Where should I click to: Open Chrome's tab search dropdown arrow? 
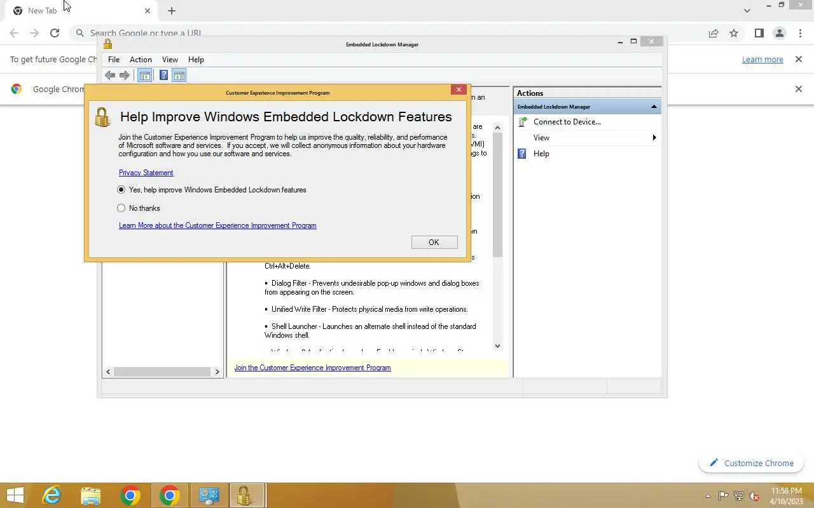coord(747,11)
